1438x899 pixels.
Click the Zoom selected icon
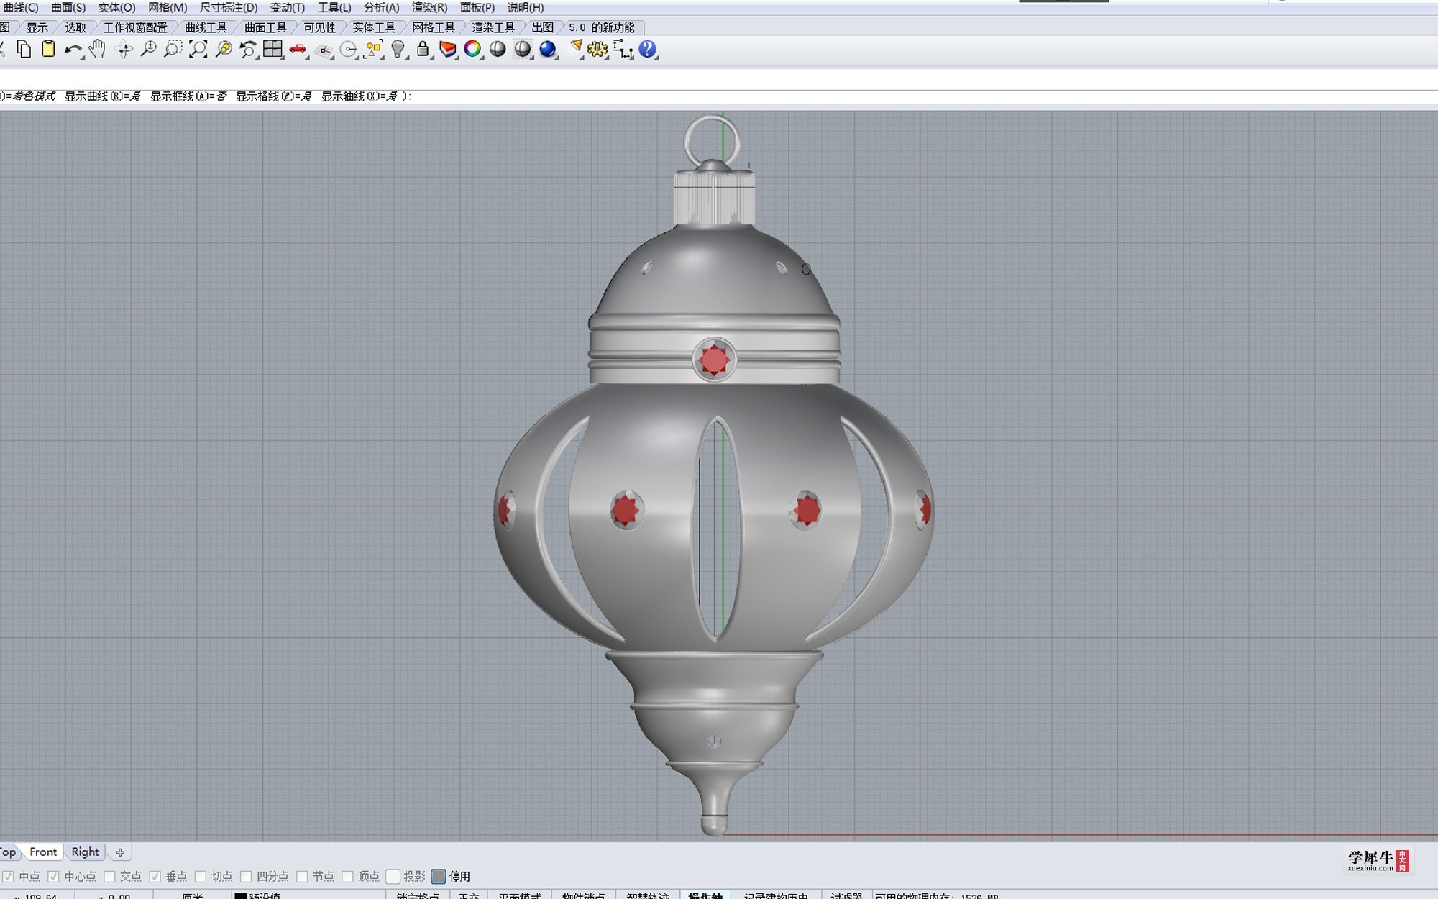[224, 49]
